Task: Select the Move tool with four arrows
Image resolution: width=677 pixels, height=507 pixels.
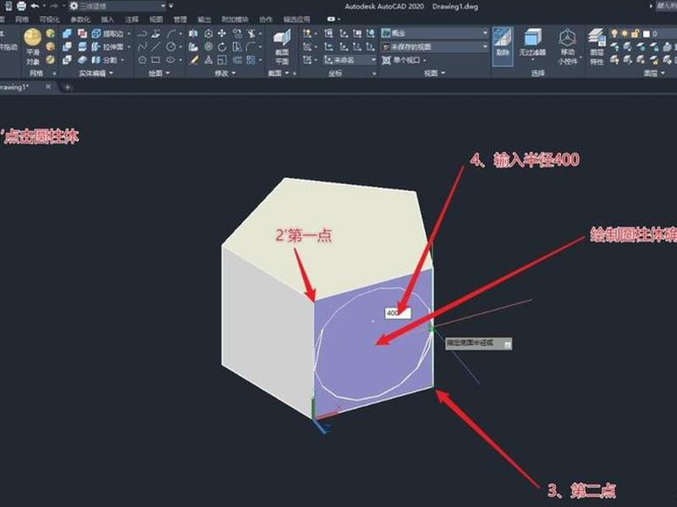Action: 222,33
